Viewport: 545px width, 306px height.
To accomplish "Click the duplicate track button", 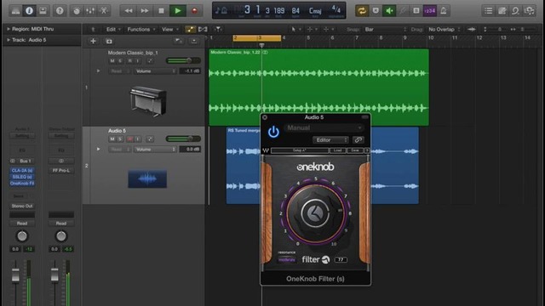I will pyautogui.click(x=109, y=42).
